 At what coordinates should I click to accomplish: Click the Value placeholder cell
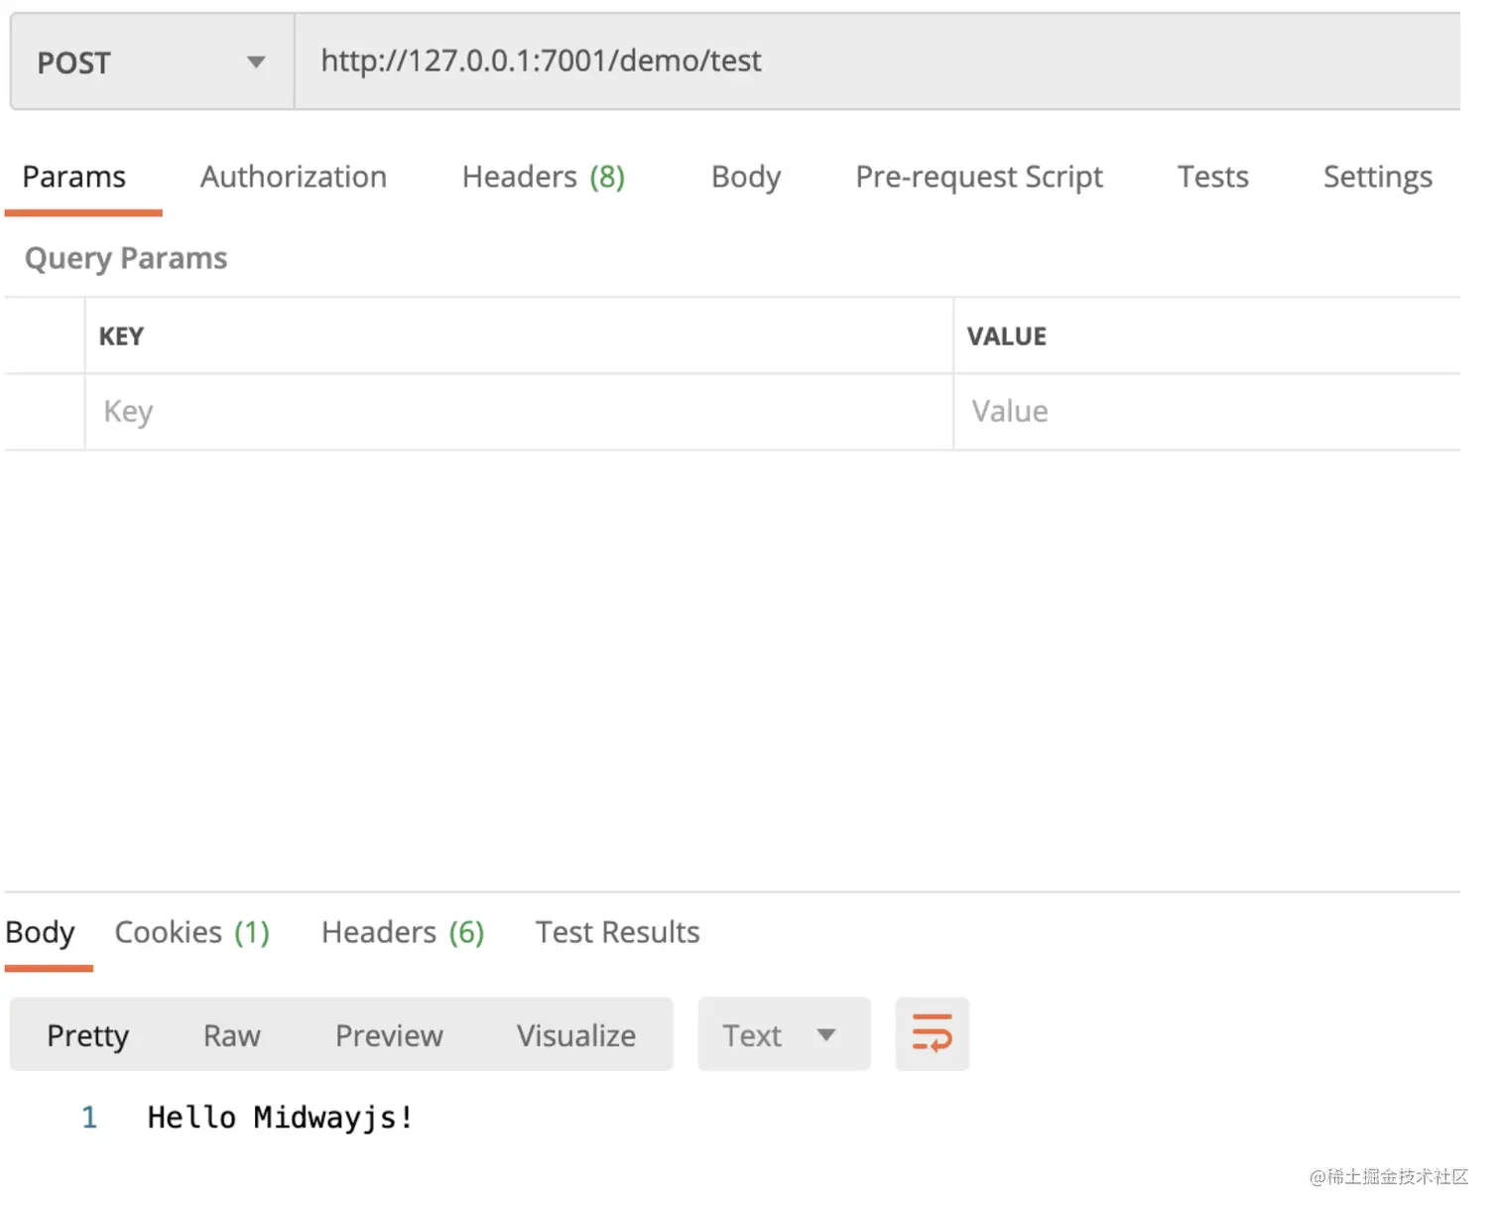[1207, 412]
